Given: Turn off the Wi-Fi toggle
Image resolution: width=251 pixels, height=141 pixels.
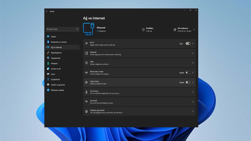Looking at the screenshot, I should 188,44.
